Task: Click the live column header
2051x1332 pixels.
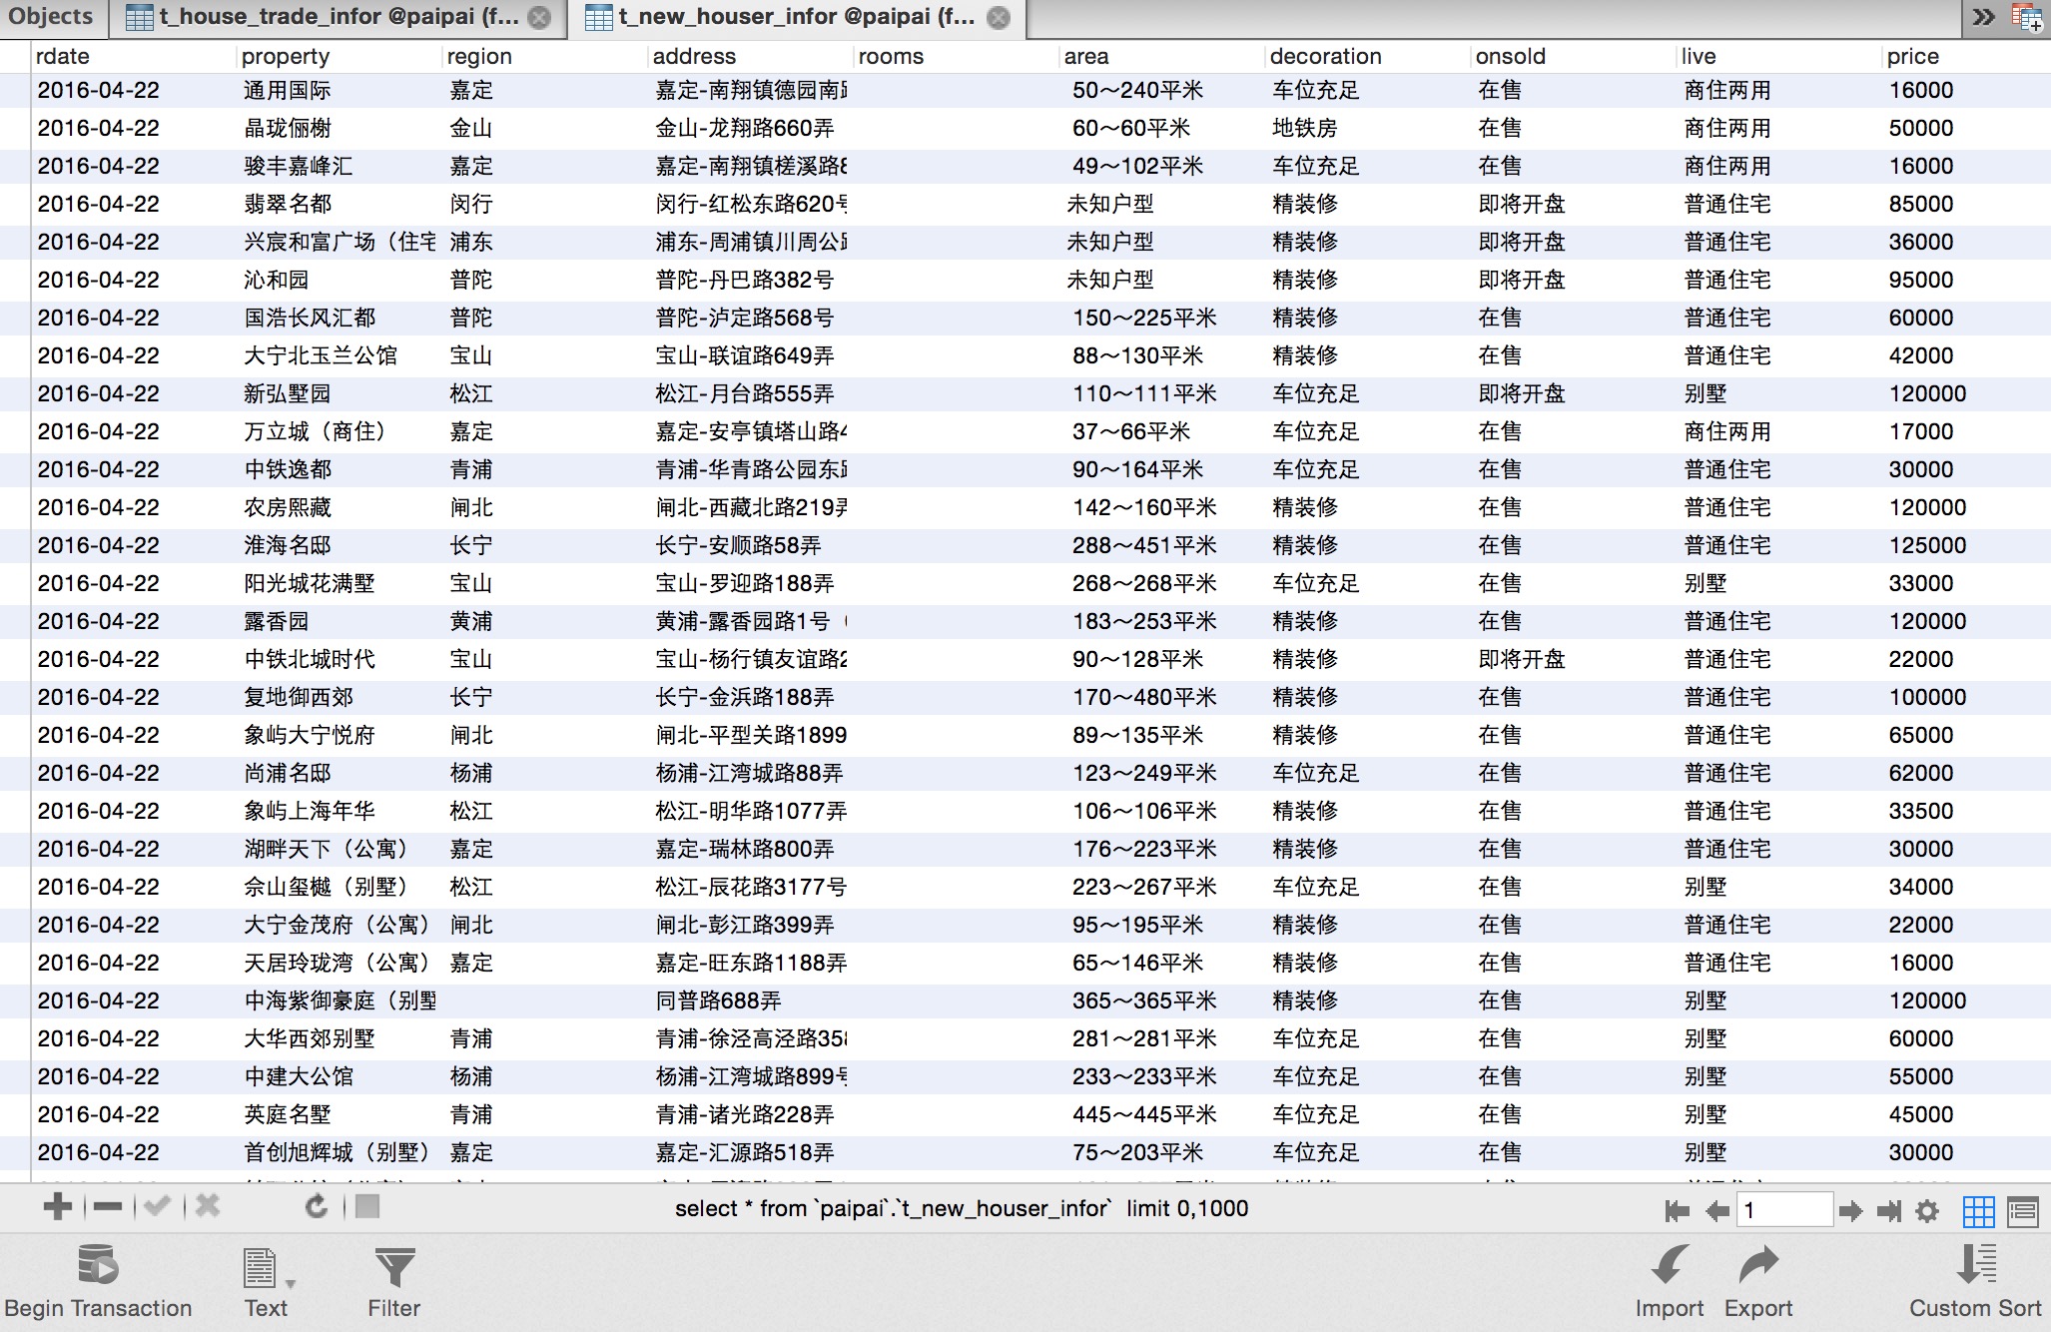Action: [x=1779, y=56]
